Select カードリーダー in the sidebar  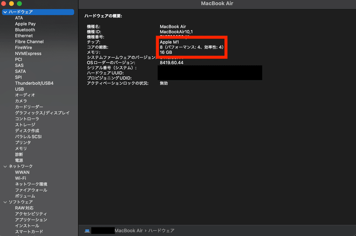click(x=29, y=107)
